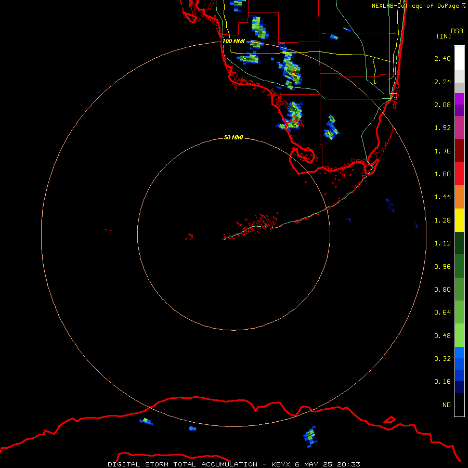Pick the dark maroon legend swatch
The height and width of the screenshot is (468, 468).
[x=459, y=151]
